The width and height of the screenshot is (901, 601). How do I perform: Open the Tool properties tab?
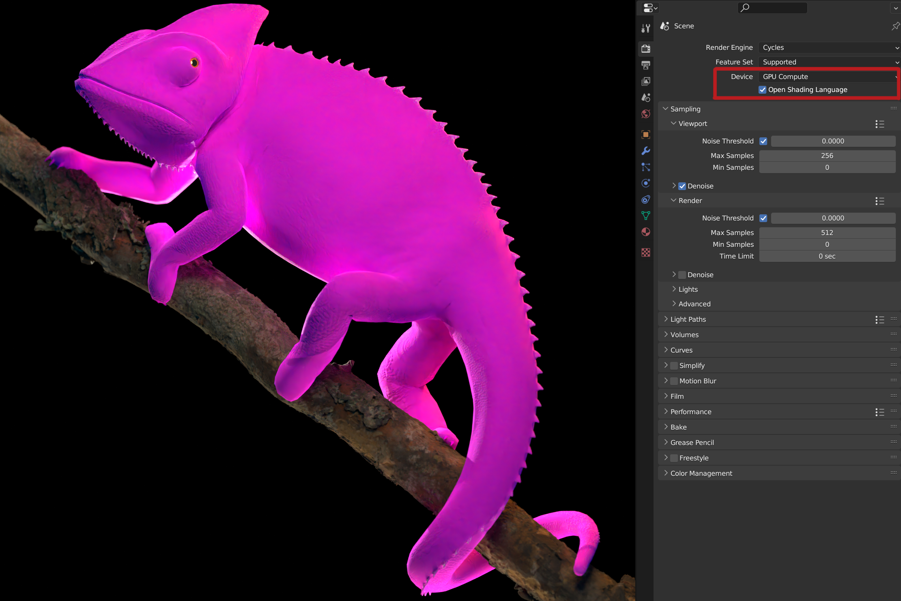pyautogui.click(x=646, y=28)
